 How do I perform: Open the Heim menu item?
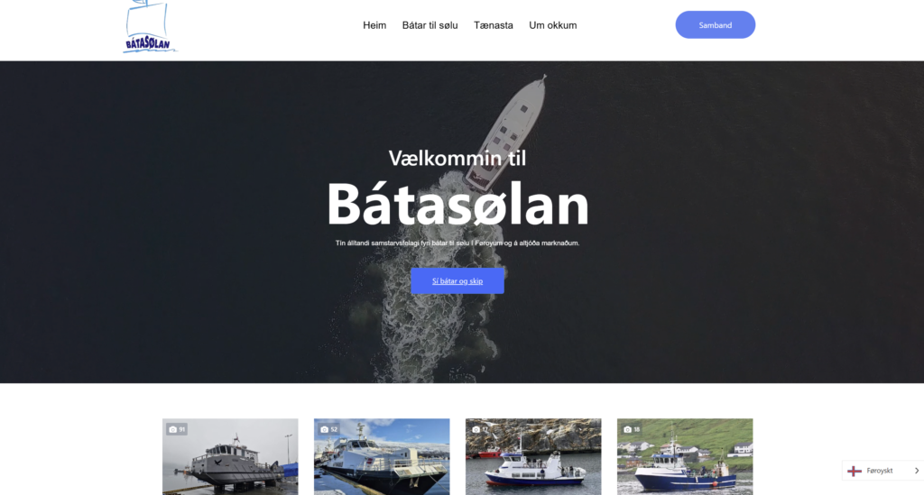click(x=374, y=25)
